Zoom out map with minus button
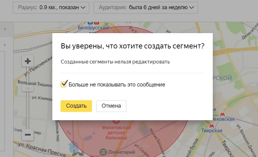This screenshot has width=258, height=157. pyautogui.click(x=28, y=135)
